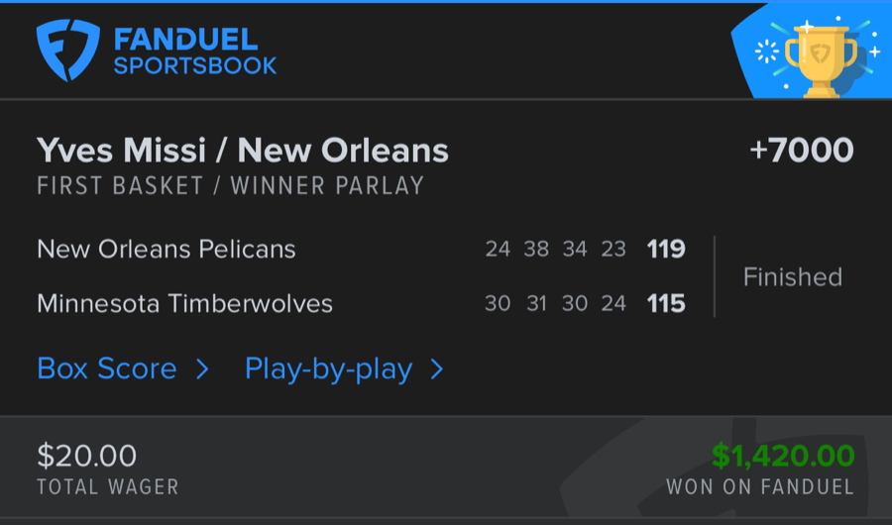Open the Box Score link
The width and height of the screenshot is (892, 525).
click(107, 369)
